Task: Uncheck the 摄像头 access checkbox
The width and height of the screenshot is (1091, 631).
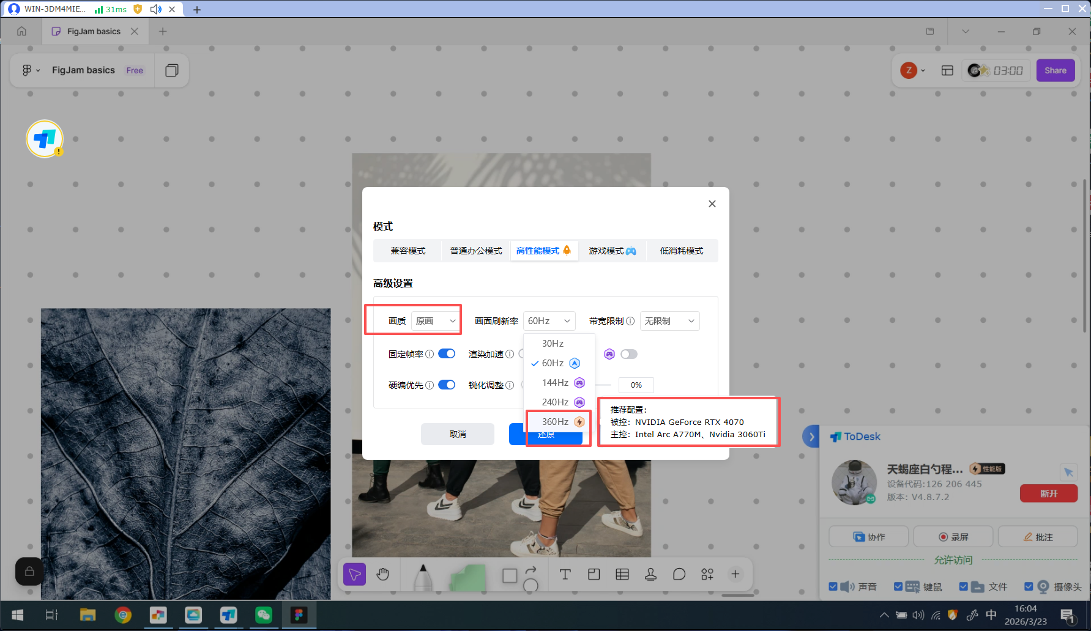Action: point(1029,586)
